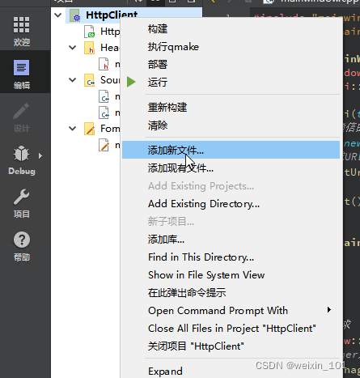The width and height of the screenshot is (360, 378).
Task: Click the header file icon under Headers
Action: (x=104, y=64)
